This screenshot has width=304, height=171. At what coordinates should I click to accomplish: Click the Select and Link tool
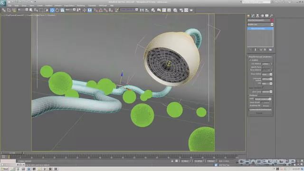[x=4, y=10]
